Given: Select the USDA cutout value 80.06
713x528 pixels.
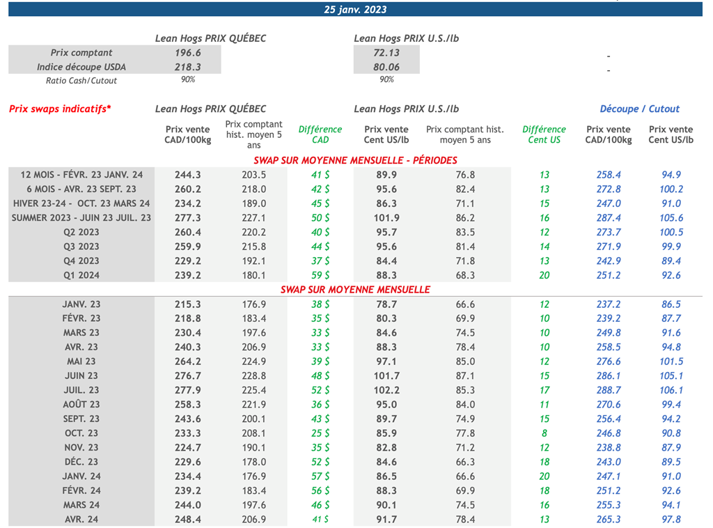Looking at the screenshot, I should point(386,67).
